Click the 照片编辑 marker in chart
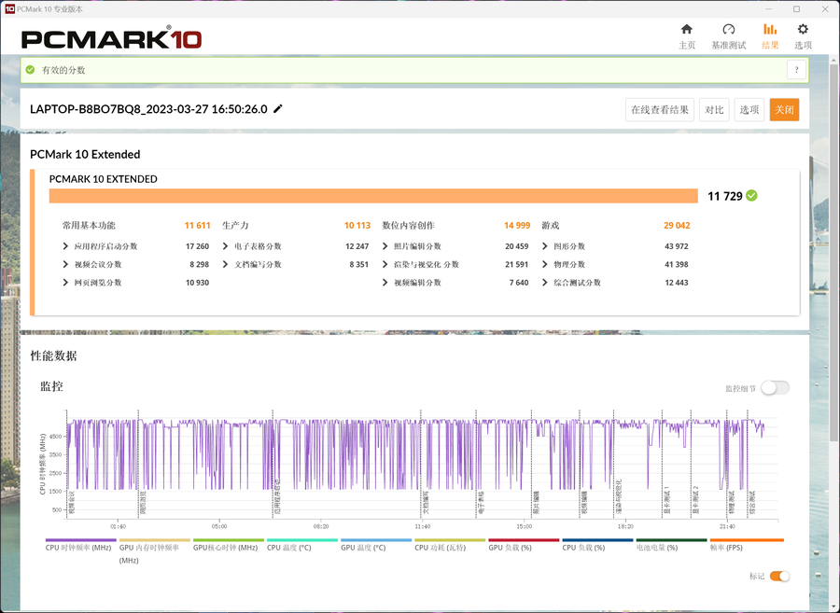This screenshot has height=613, width=840. [x=537, y=502]
